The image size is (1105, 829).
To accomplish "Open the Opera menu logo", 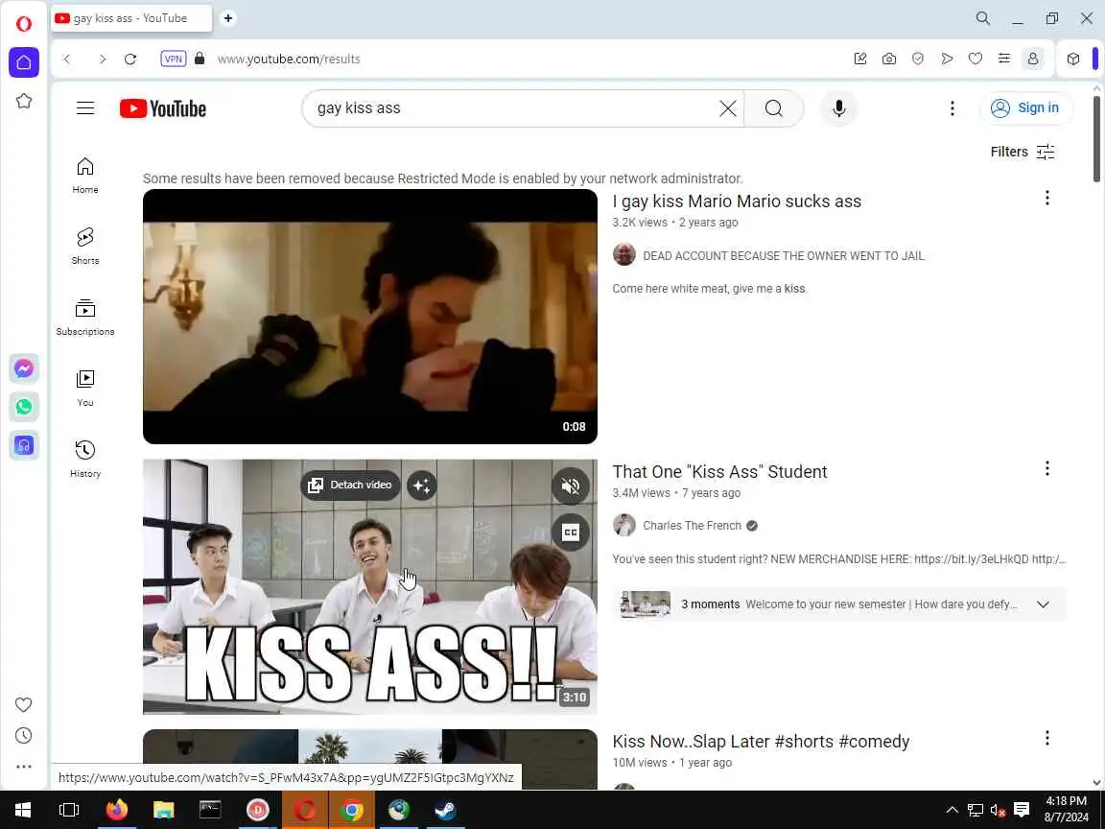I will pos(23,24).
